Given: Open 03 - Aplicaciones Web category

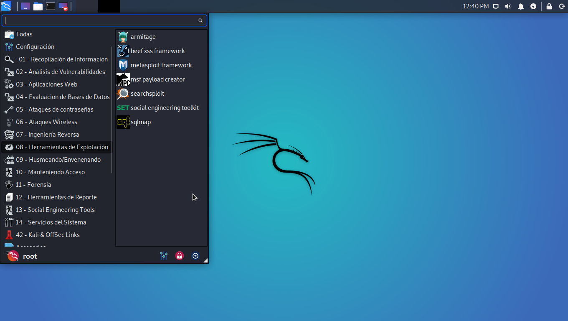Looking at the screenshot, I should (56, 84).
